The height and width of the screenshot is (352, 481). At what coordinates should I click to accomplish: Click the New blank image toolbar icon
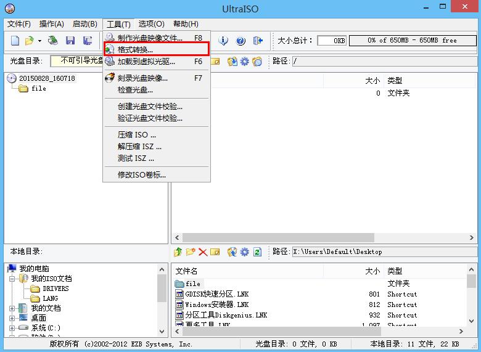15,41
